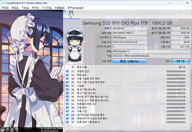This screenshot has width=192, height=132.
Task: Open the 편집(E) menu
Action: click(15, 8)
